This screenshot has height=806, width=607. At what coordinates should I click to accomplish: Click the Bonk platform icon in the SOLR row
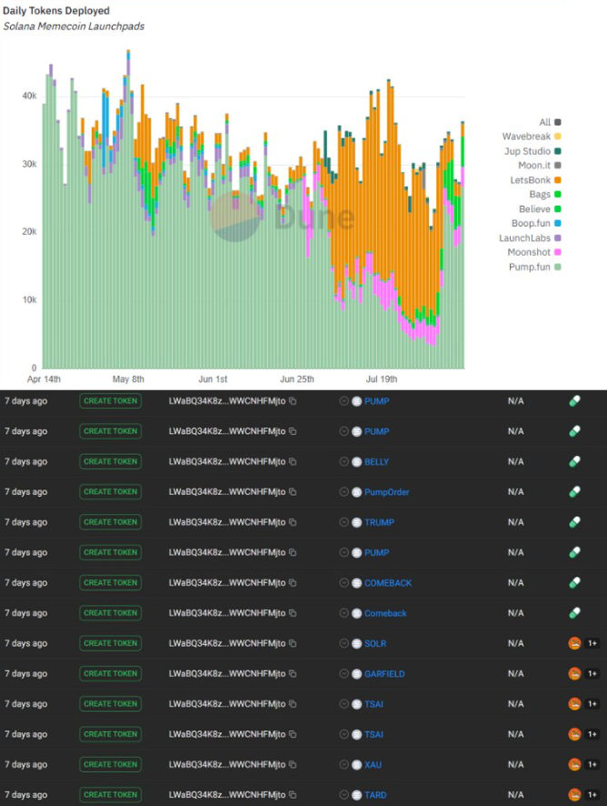(574, 643)
